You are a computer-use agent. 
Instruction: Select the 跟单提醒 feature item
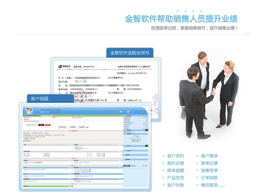pos(176,171)
